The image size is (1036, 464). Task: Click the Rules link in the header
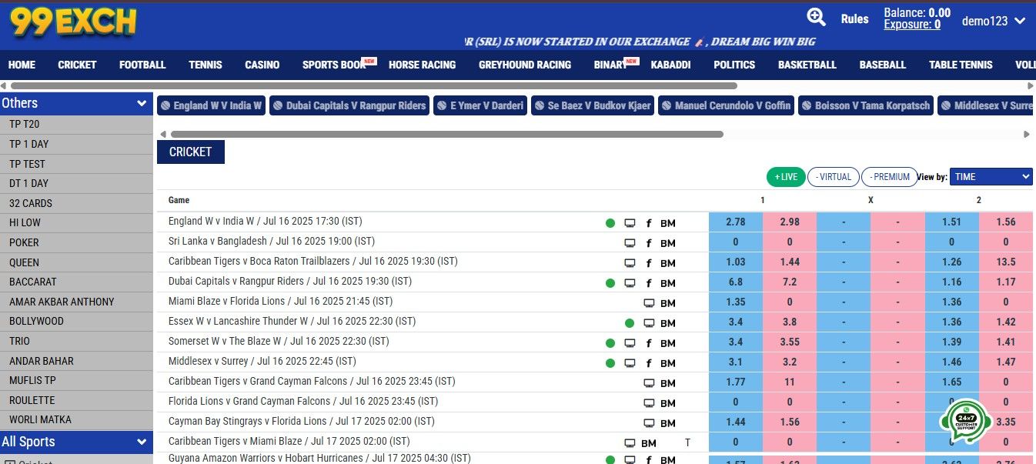click(x=854, y=18)
